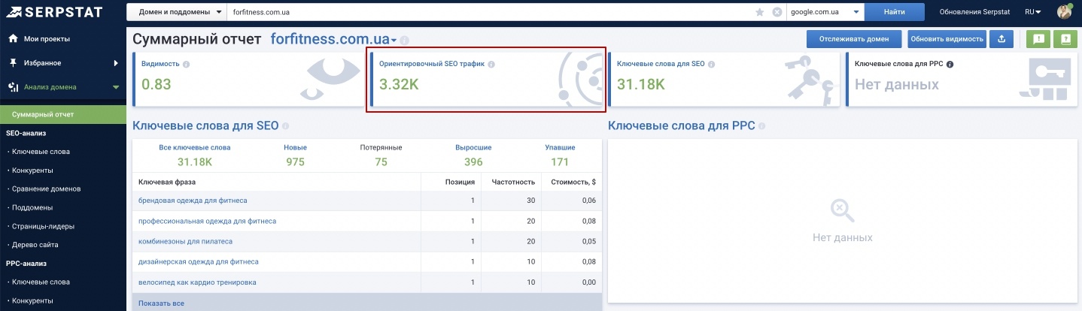
Task: Click the Выросшие keywords link
Action: point(473,147)
